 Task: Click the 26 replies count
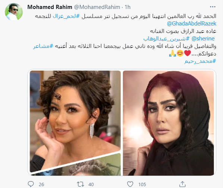coord(41,184)
